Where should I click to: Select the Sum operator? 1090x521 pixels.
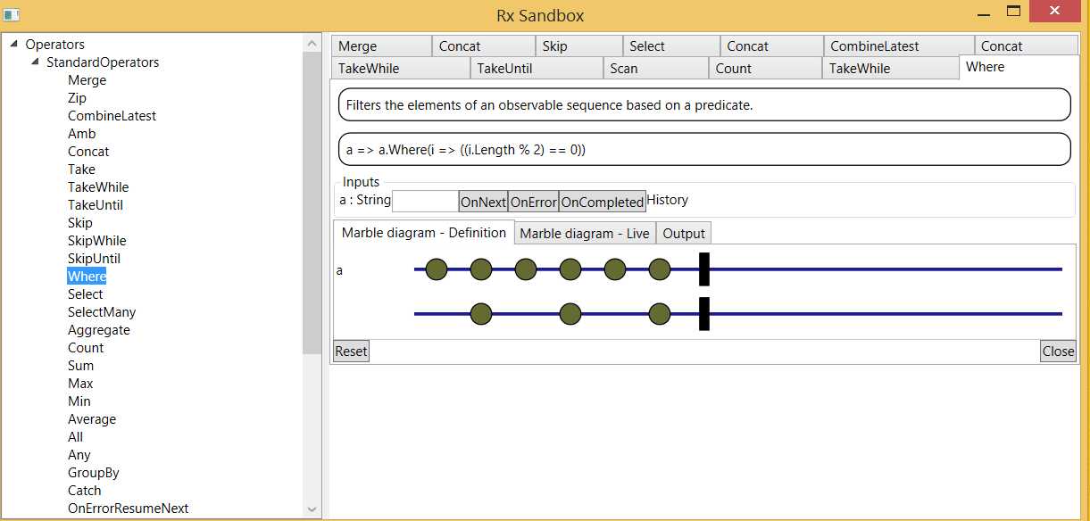80,366
